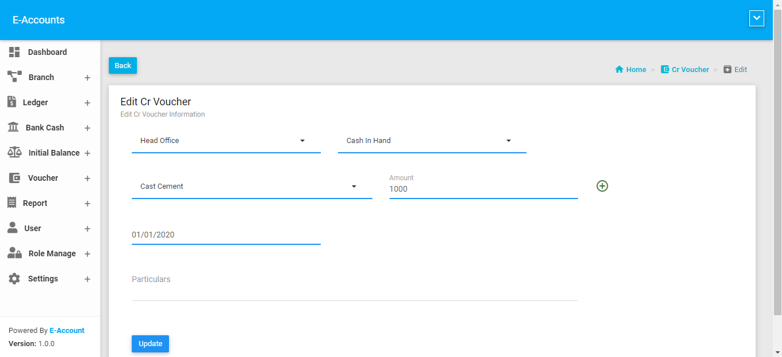Click the Ledger document icon in sidebar
This screenshot has height=357, width=782.
(x=11, y=102)
